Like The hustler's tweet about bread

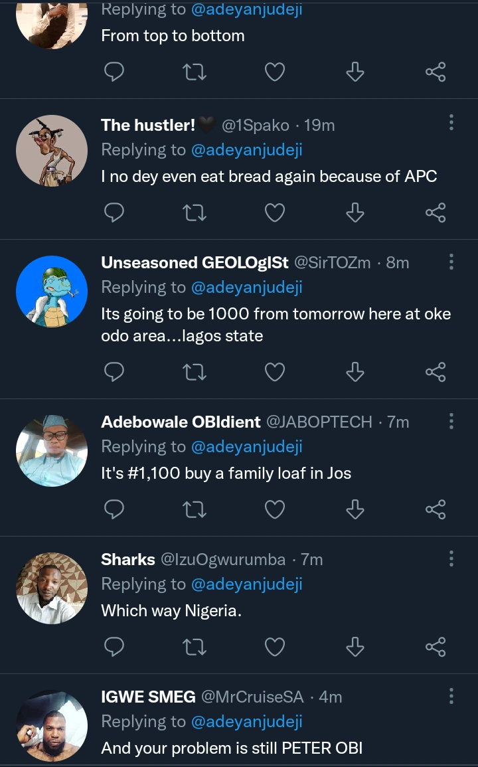coord(275,213)
